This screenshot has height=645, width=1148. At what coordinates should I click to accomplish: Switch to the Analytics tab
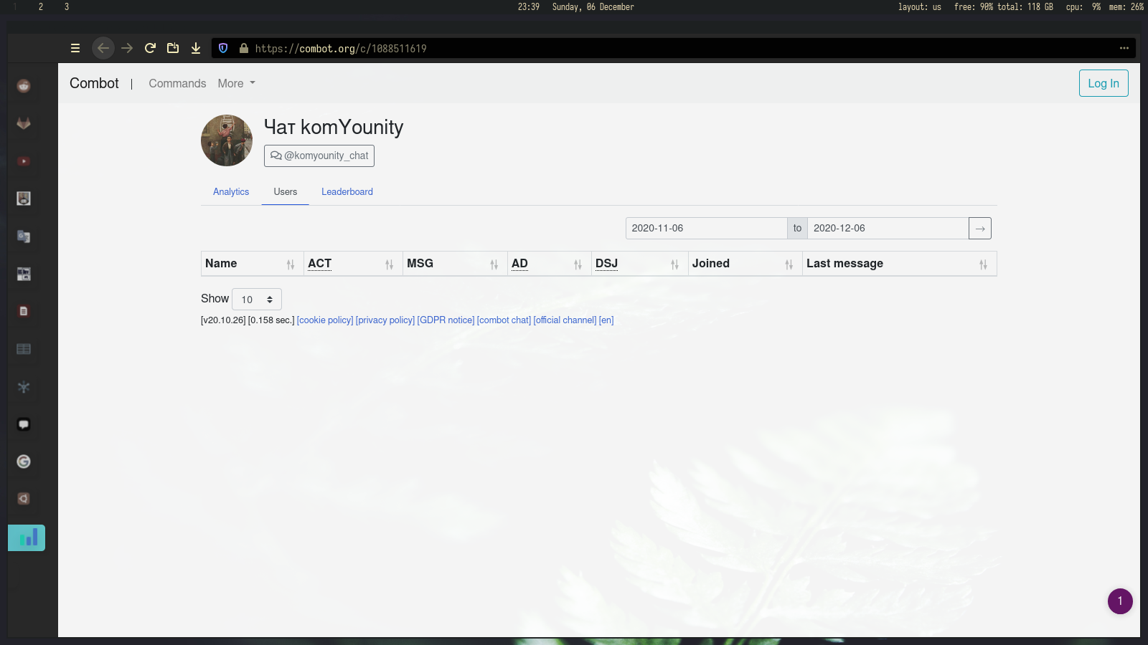[231, 191]
